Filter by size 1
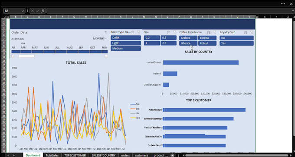The height and width of the screenshot is (157, 295). pyautogui.click(x=152, y=43)
